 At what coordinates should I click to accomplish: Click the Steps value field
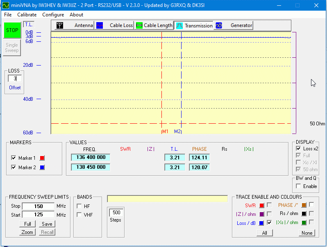point(116,213)
